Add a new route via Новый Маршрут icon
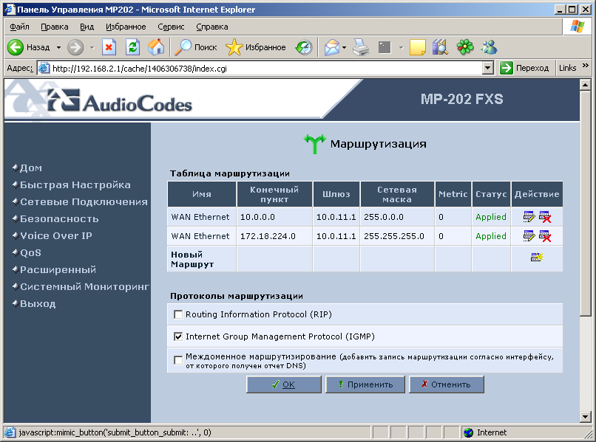596x442 pixels. click(x=537, y=258)
